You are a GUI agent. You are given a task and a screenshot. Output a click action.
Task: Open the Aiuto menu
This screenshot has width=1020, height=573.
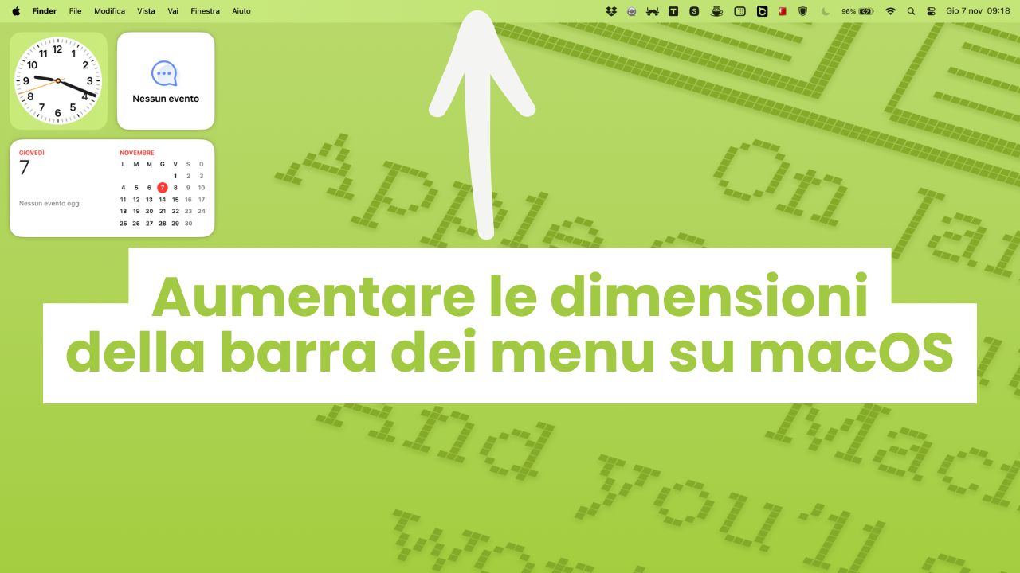pyautogui.click(x=241, y=11)
